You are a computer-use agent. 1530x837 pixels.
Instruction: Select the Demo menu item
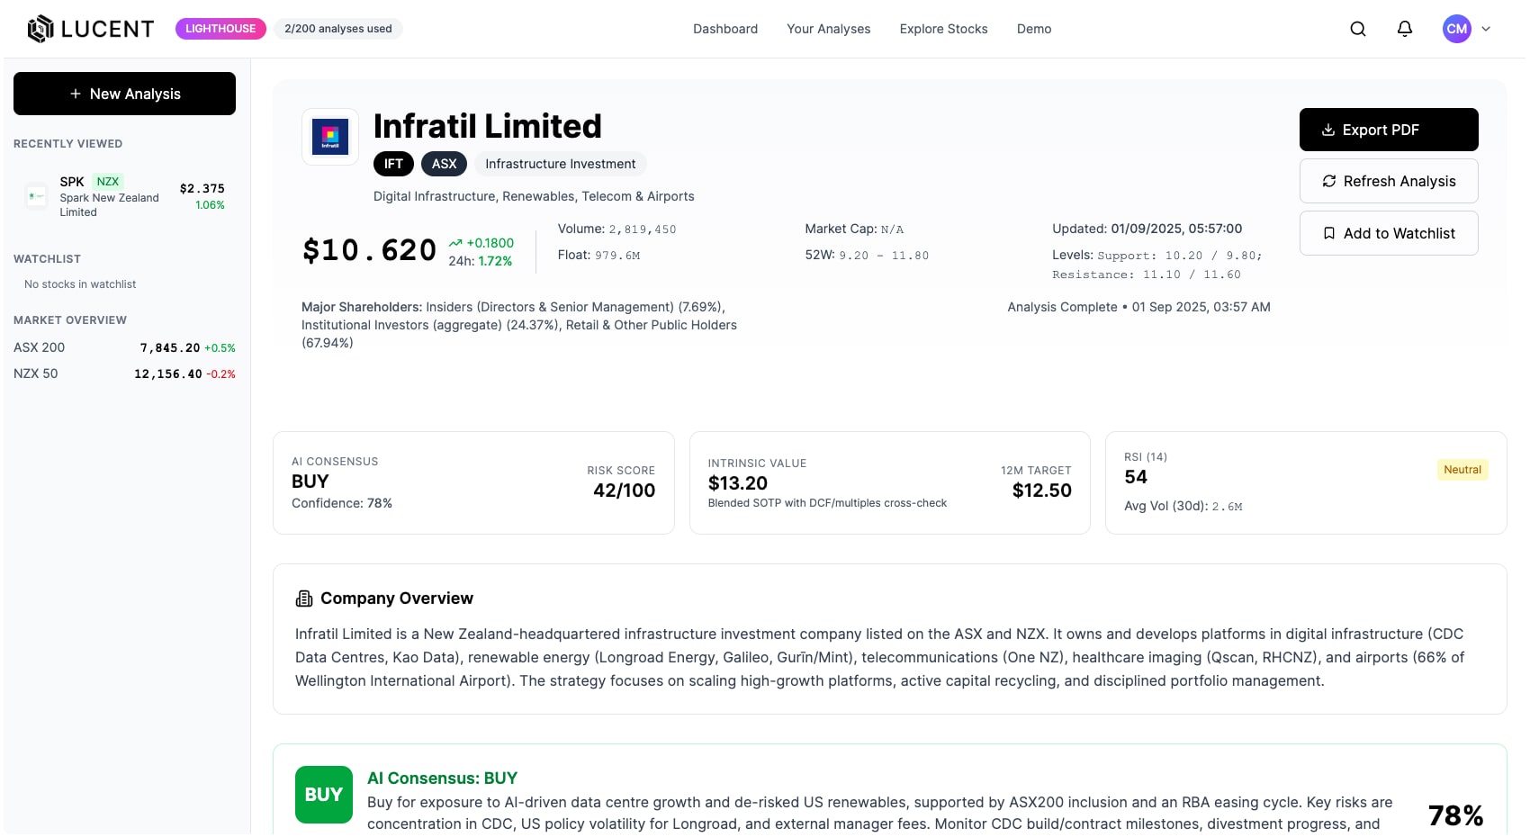pyautogui.click(x=1034, y=29)
